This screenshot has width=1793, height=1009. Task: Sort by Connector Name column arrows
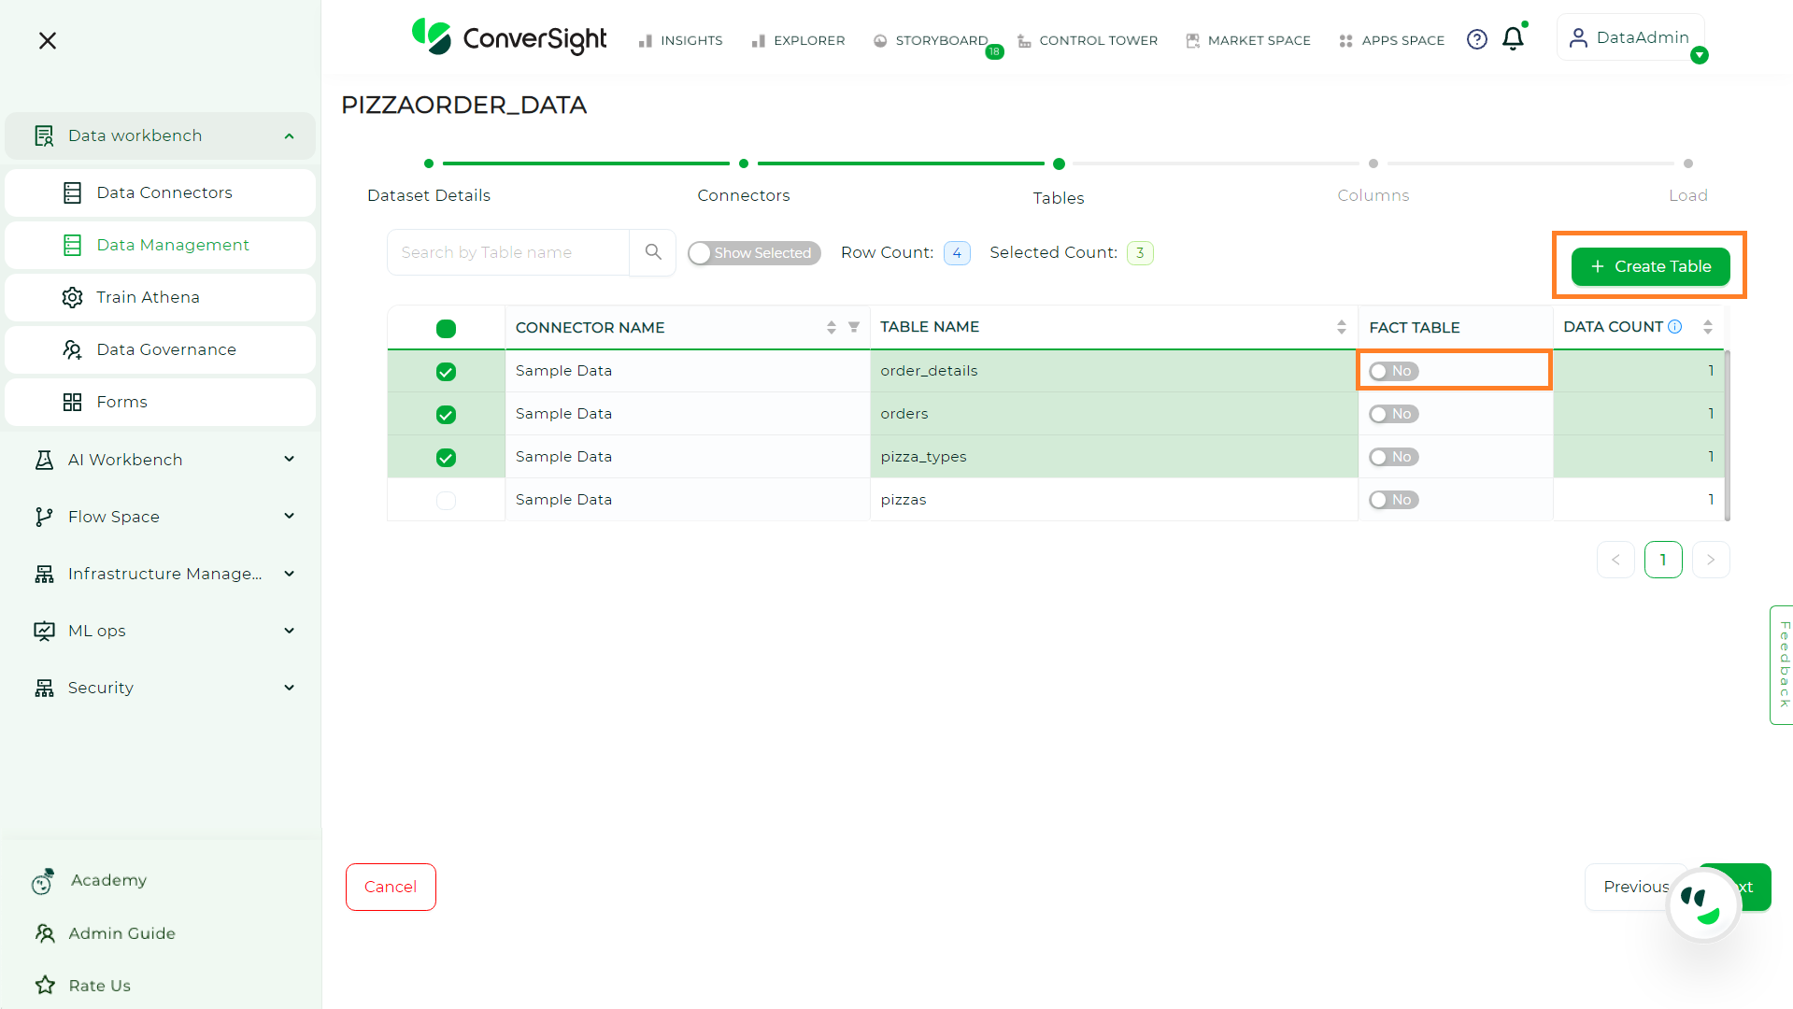831,327
